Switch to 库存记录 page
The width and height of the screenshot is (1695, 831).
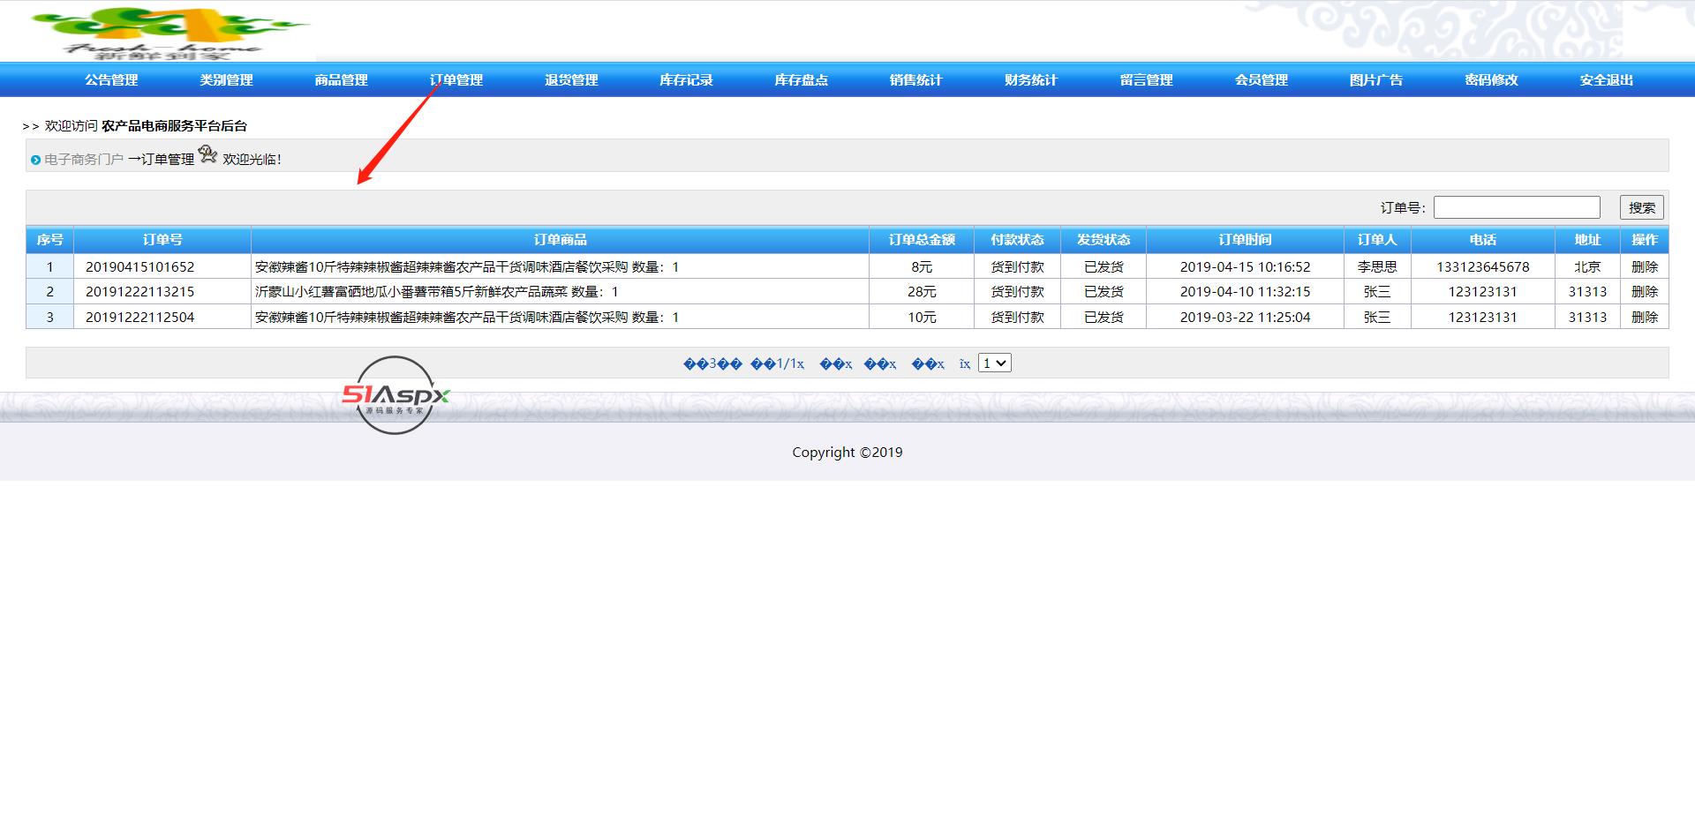[x=686, y=80]
